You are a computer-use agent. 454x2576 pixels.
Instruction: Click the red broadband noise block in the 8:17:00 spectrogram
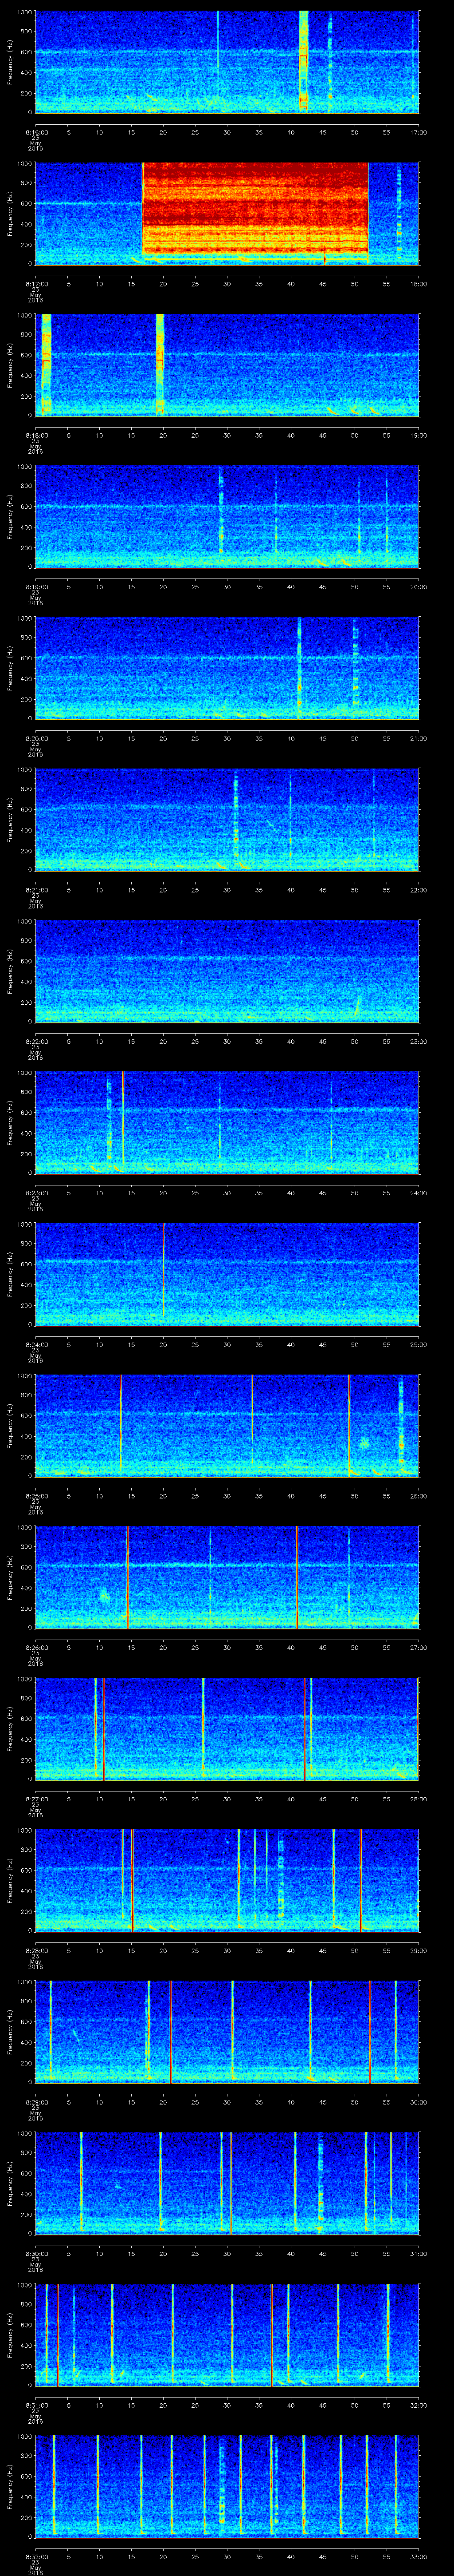tap(255, 207)
